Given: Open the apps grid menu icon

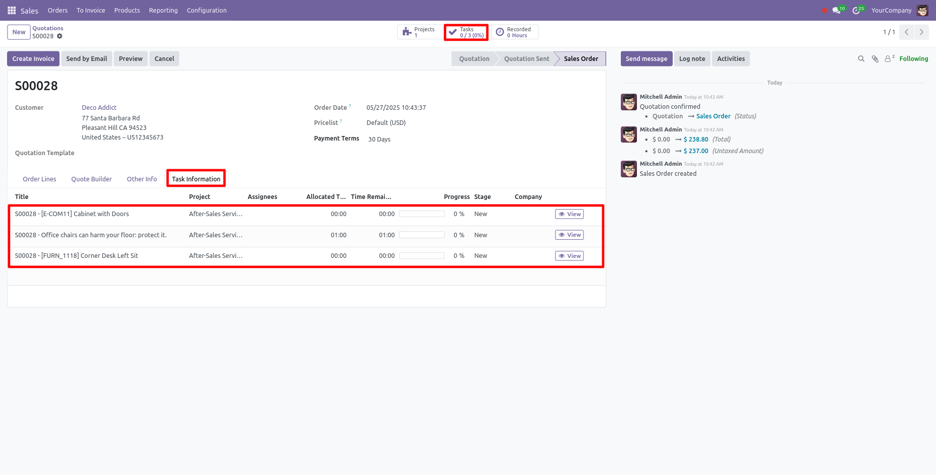Looking at the screenshot, I should point(12,10).
